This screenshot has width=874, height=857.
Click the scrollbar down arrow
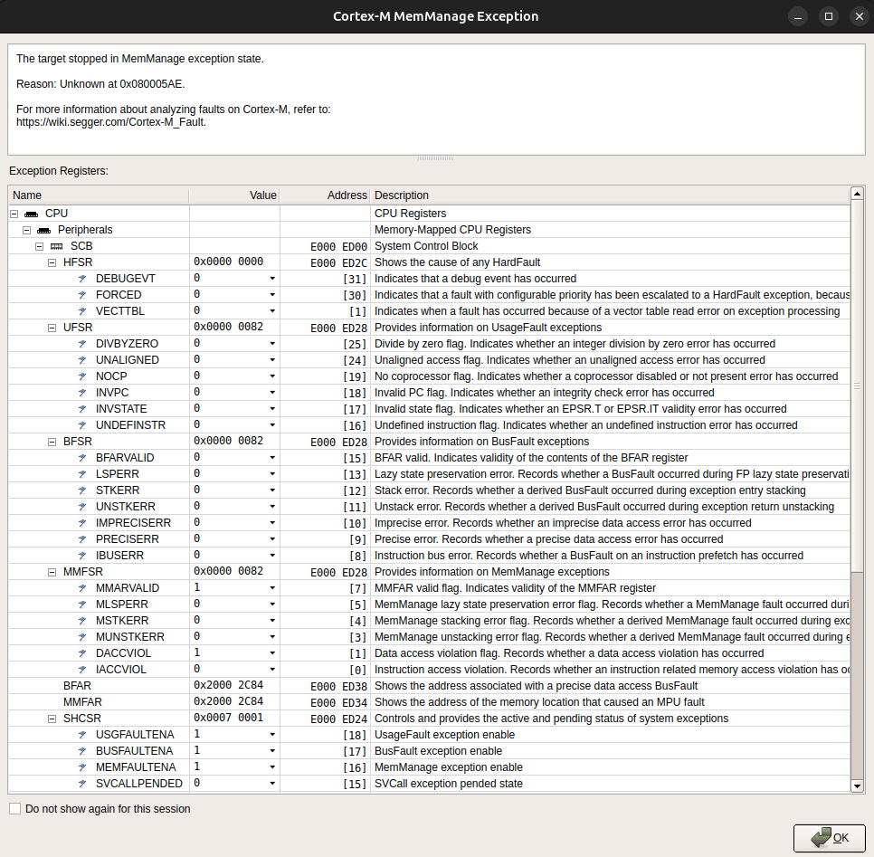(x=858, y=786)
